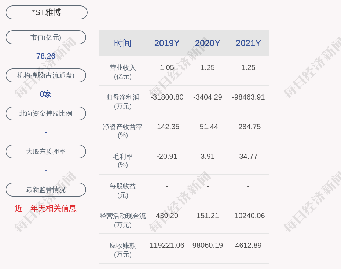
Task: Select the 2021Y column header
Action: point(248,43)
